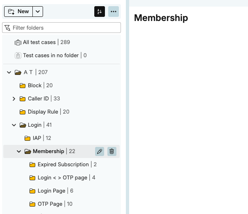Open the Login < > OTP page folder
248x214 pixels.
62,178
